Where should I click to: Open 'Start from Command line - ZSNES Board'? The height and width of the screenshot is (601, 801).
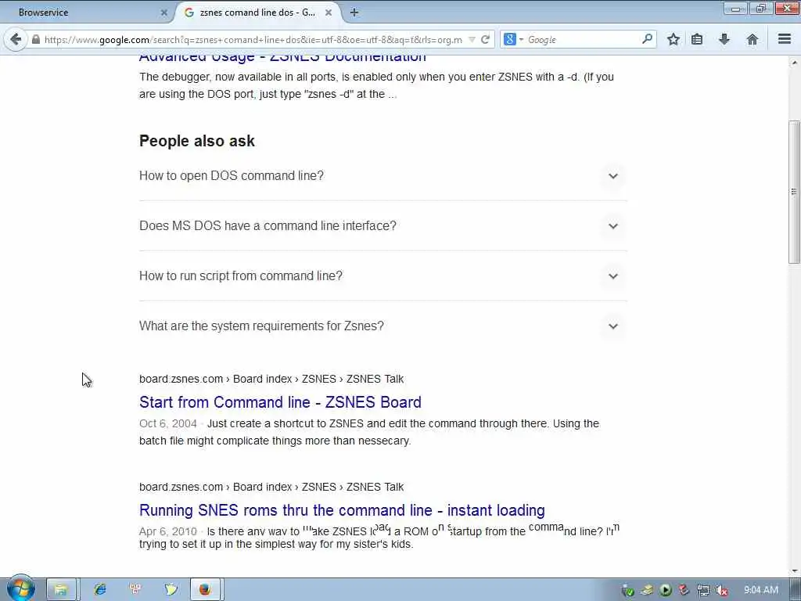pyautogui.click(x=280, y=402)
